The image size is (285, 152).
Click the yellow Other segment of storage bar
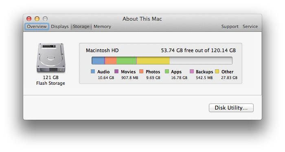click(x=153, y=61)
